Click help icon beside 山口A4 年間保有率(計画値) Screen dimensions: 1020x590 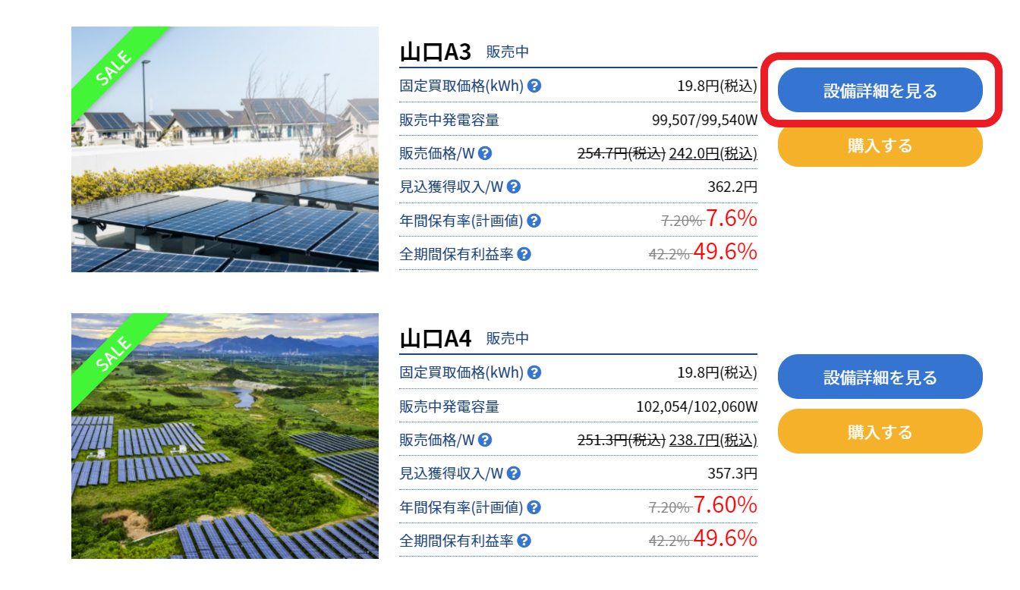pyautogui.click(x=534, y=507)
